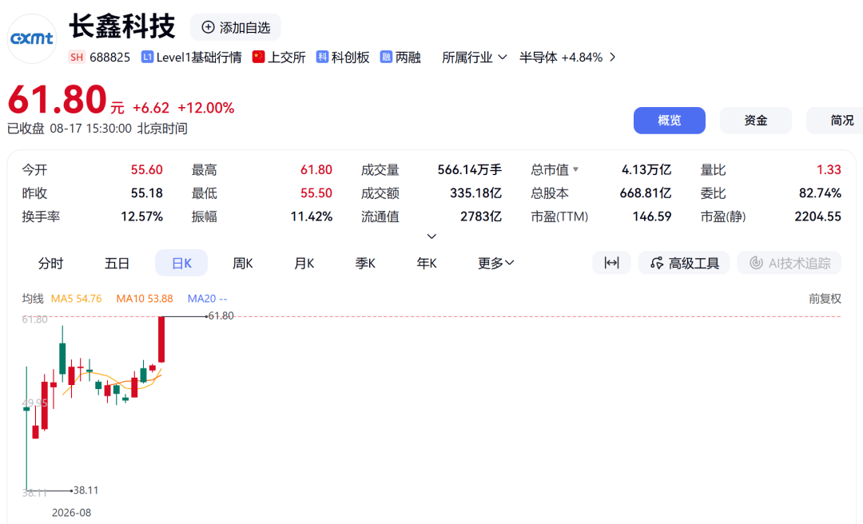Select the 周K chart tab
Image resolution: width=863 pixels, height=524 pixels.
click(x=243, y=263)
